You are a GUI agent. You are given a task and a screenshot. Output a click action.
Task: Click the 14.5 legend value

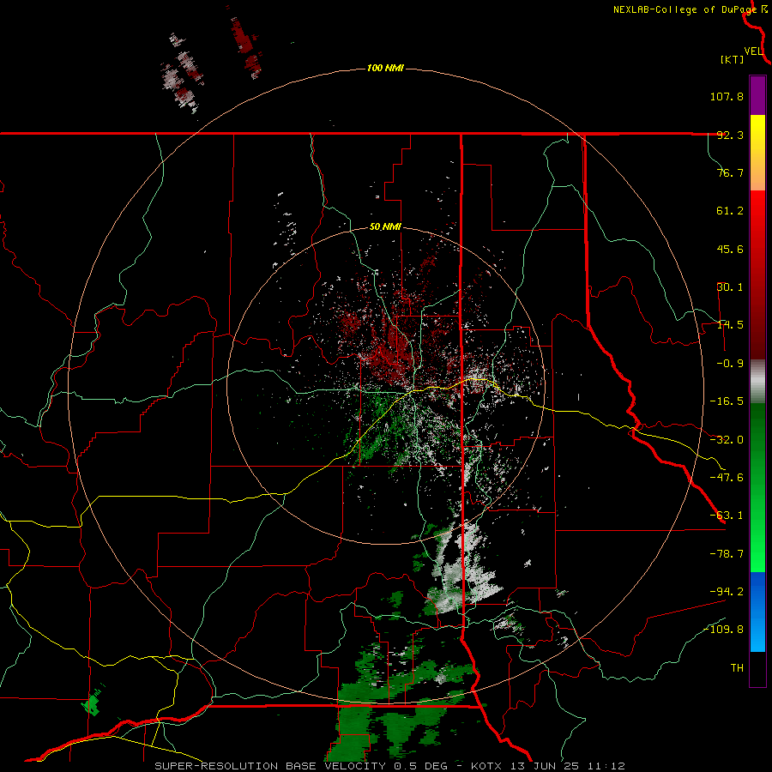pyautogui.click(x=730, y=325)
